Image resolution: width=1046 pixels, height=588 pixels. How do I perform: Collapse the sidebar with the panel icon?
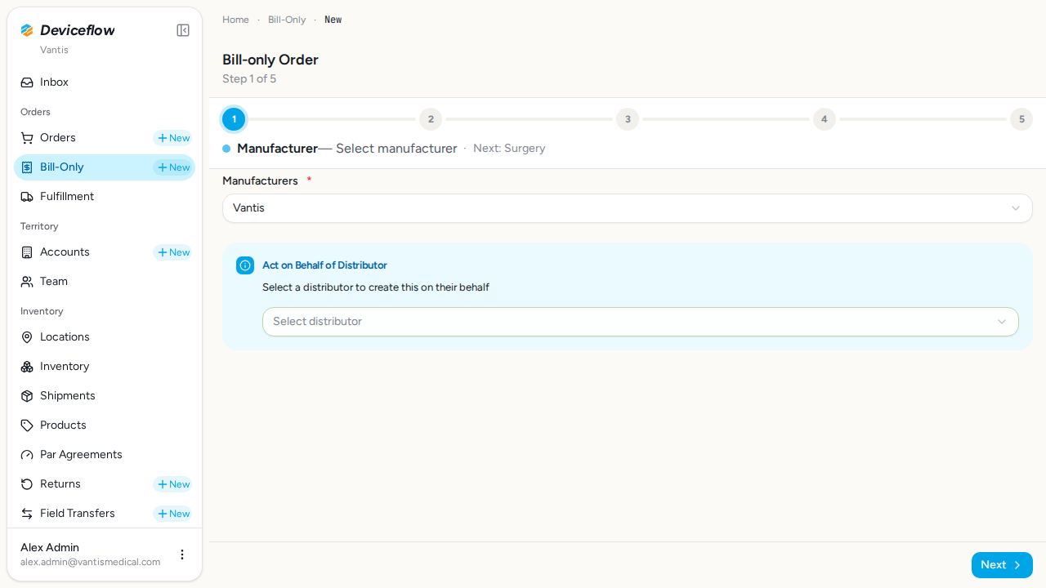(x=183, y=30)
